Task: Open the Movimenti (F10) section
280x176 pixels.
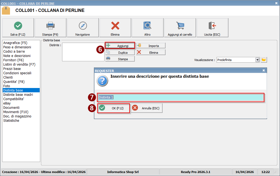Action: point(16,112)
